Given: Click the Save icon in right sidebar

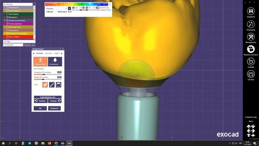Looking at the screenshot, I should click(251, 11).
